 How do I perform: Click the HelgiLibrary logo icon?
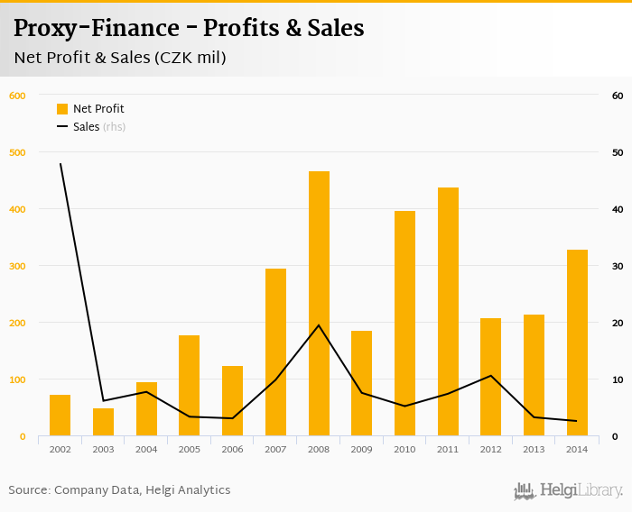(525, 490)
